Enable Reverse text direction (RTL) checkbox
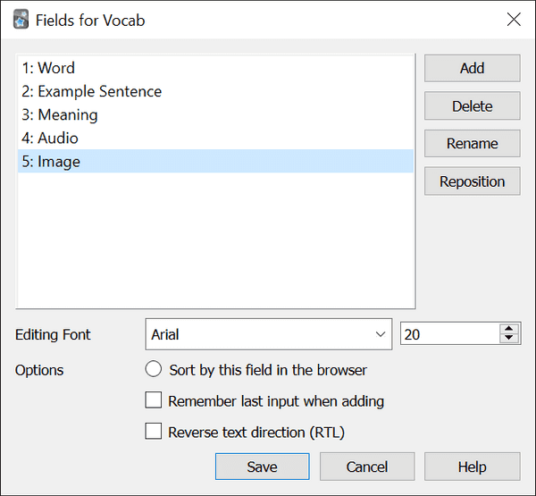 point(153,432)
